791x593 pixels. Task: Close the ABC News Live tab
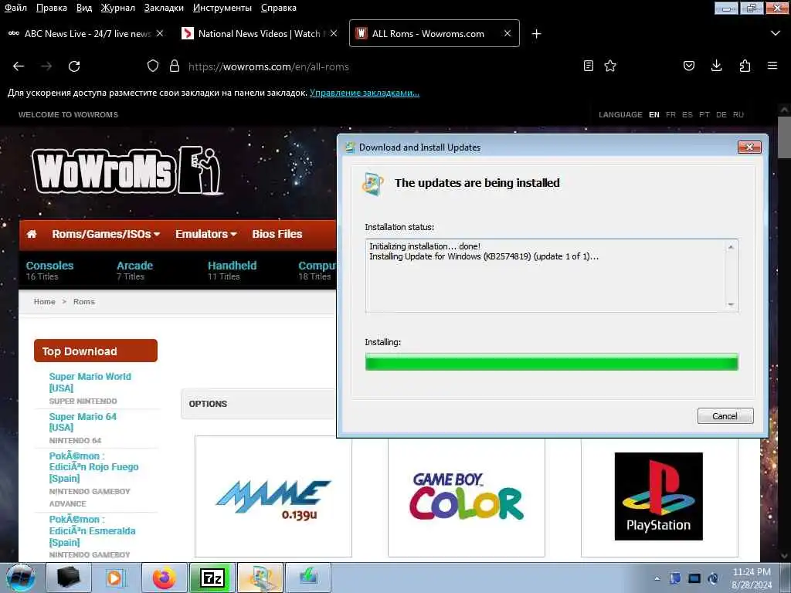pyautogui.click(x=160, y=33)
